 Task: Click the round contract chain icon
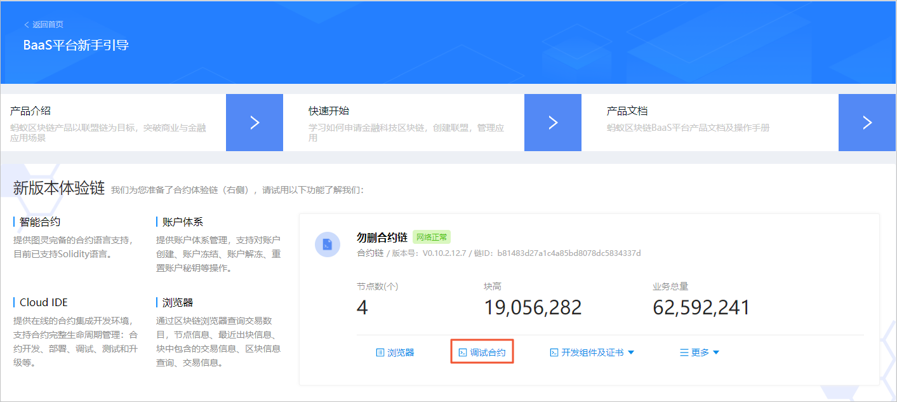pos(328,245)
